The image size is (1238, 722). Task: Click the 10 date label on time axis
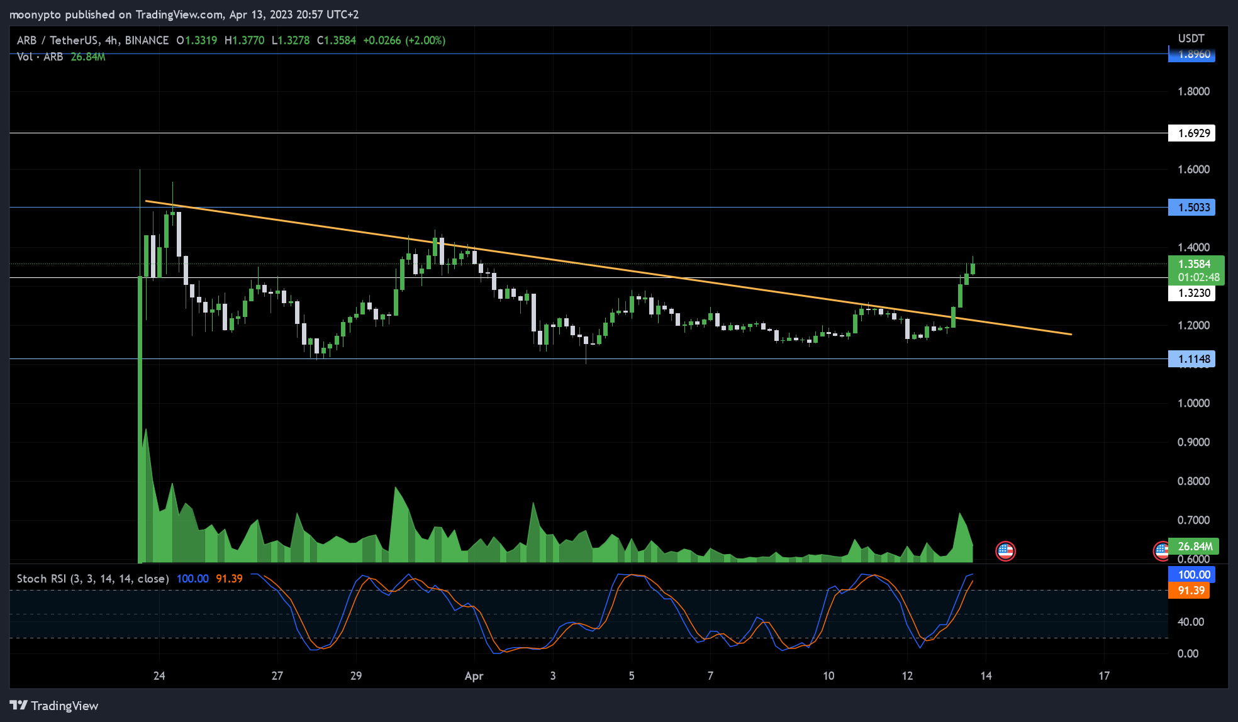pos(828,675)
